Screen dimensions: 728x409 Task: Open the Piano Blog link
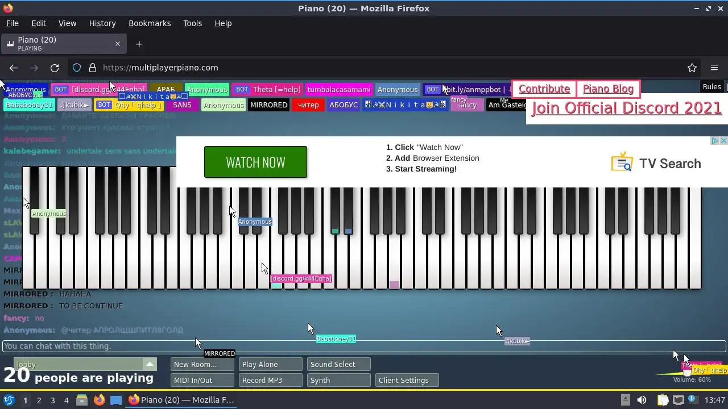pyautogui.click(x=608, y=89)
